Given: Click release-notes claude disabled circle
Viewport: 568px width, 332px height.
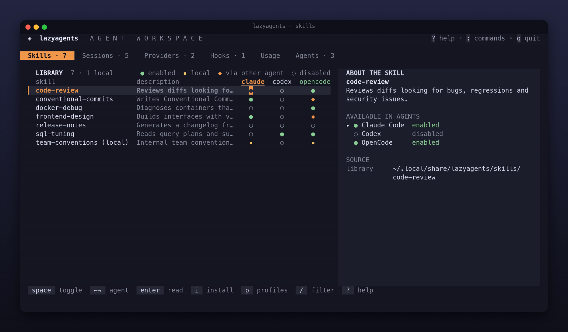Looking at the screenshot, I should pyautogui.click(x=251, y=125).
